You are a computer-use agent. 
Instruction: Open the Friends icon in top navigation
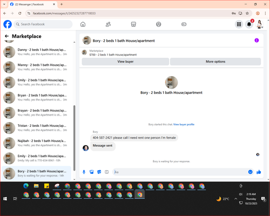[108, 24]
